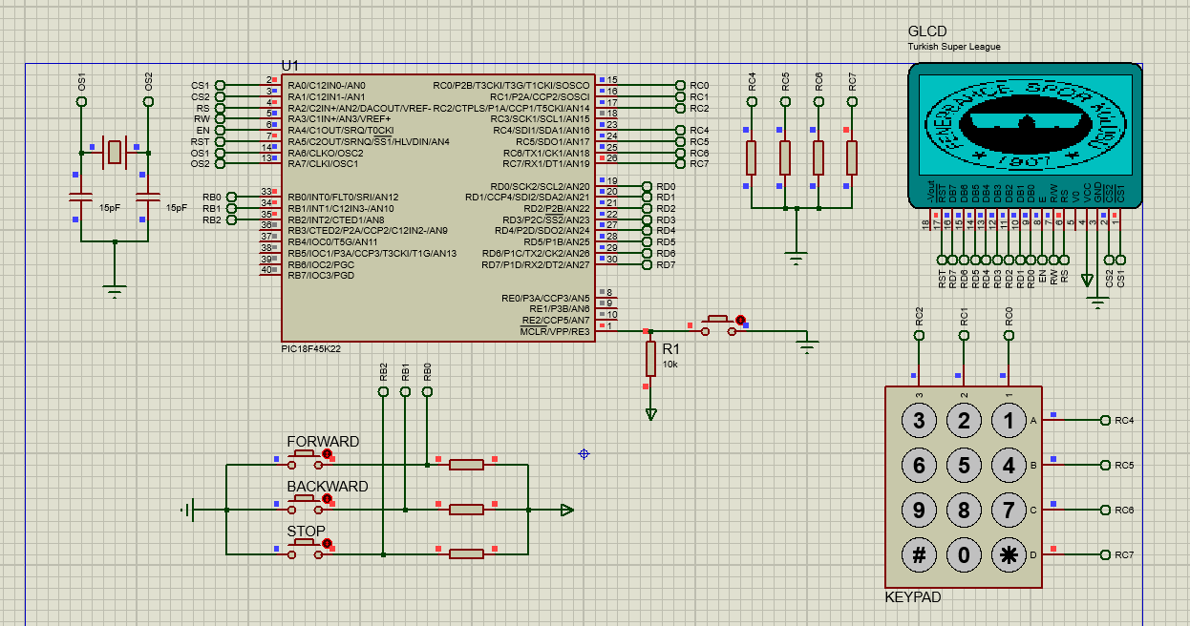
Task: Select resistor R1 10k
Action: point(650,358)
